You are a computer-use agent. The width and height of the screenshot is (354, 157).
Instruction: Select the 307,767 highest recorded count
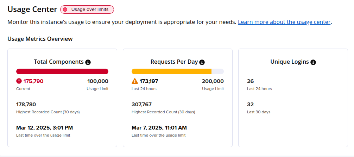pos(141,104)
